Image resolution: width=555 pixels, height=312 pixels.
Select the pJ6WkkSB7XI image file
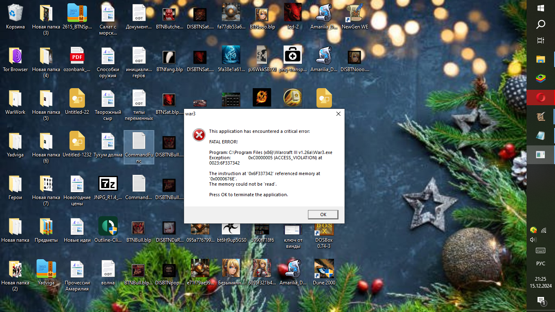pyautogui.click(x=262, y=60)
